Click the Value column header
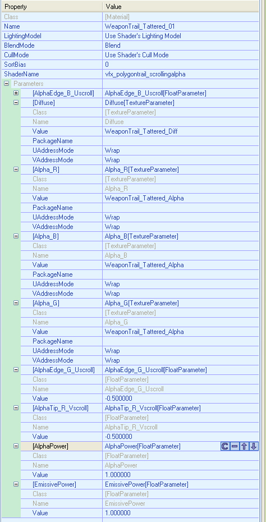Screen dimensions: 266x522 click(x=181, y=6)
